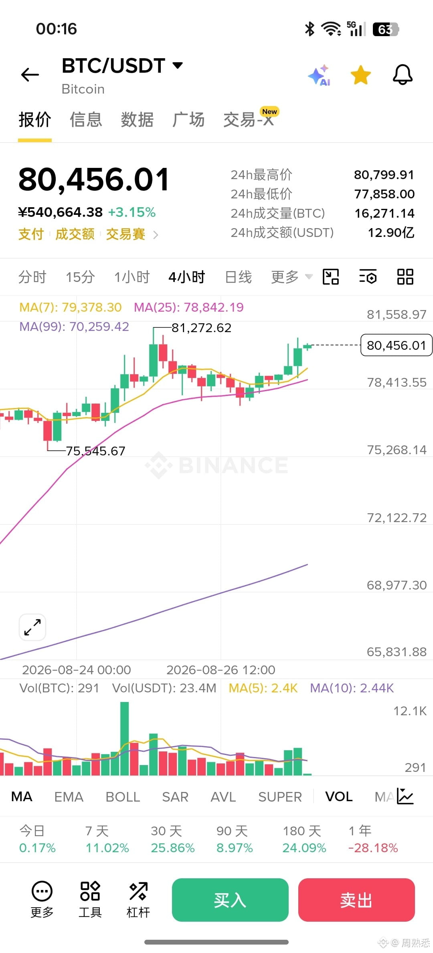Tap the chevron after 交易赛
This screenshot has height=953, width=433.
coord(156,235)
